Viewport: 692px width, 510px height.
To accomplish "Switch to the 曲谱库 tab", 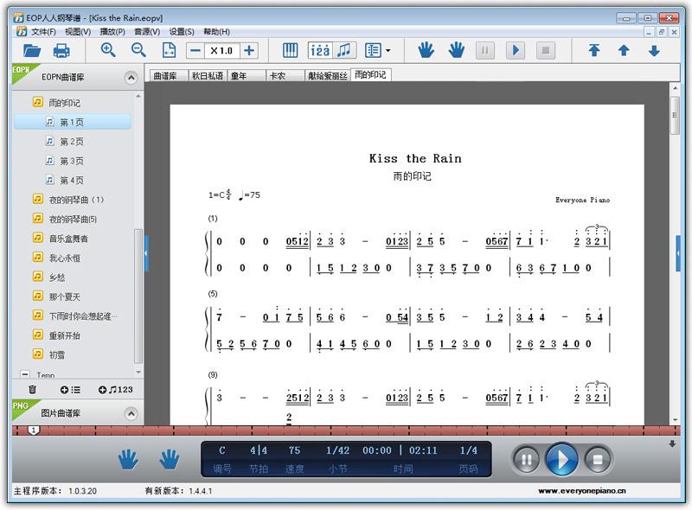I will 170,76.
